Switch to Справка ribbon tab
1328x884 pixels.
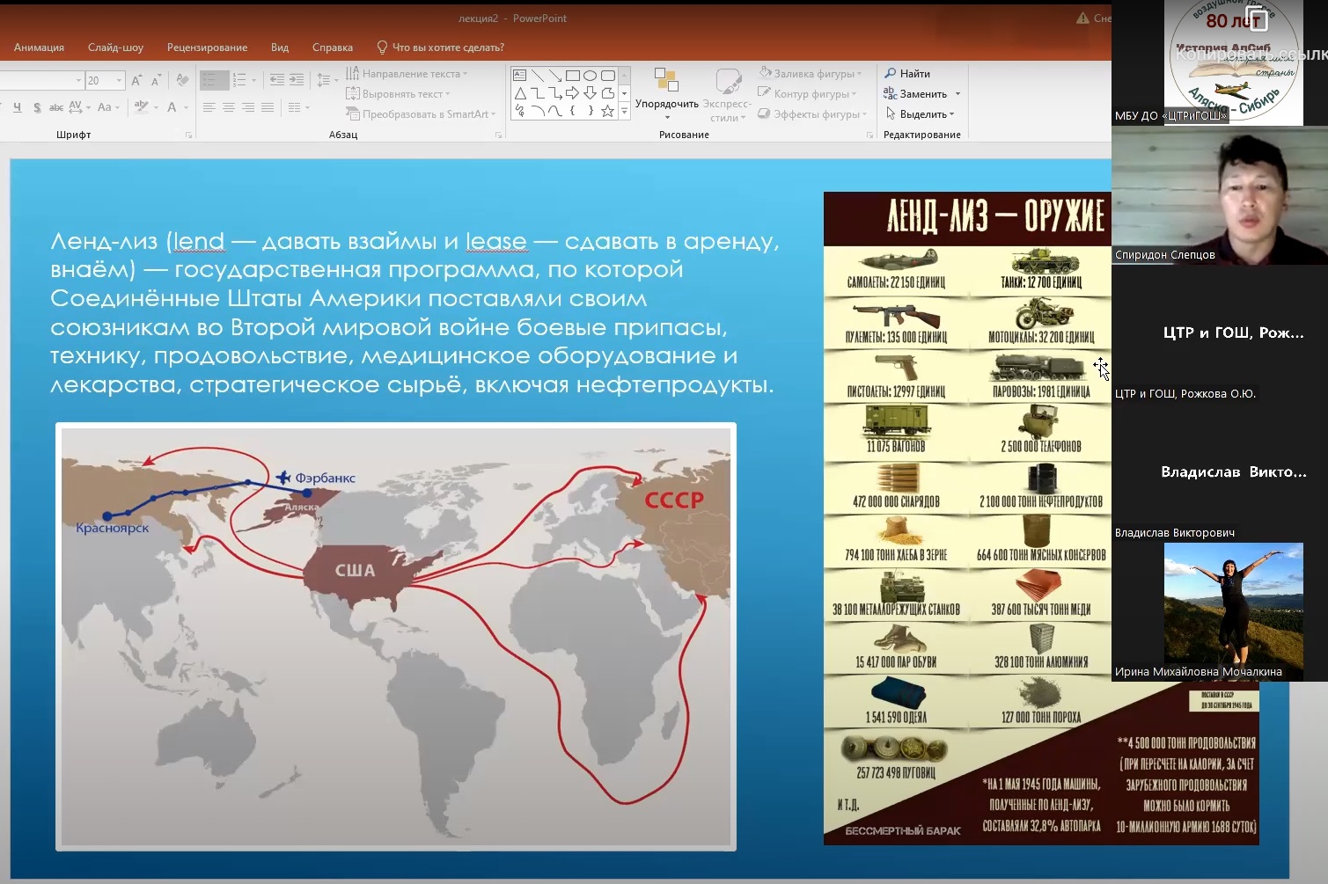pyautogui.click(x=333, y=47)
